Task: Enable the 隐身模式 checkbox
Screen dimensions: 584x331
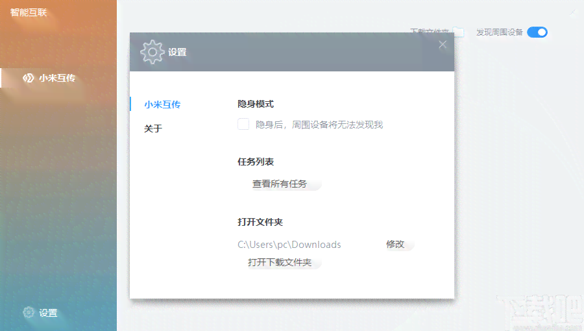Action: click(x=243, y=124)
